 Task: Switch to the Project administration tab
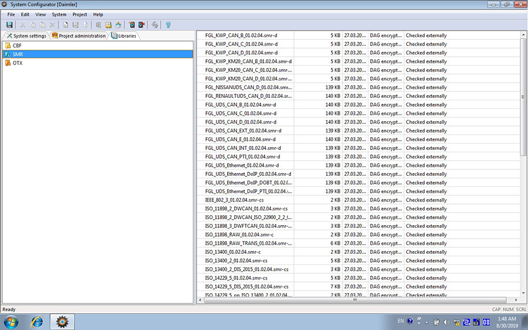tap(79, 36)
